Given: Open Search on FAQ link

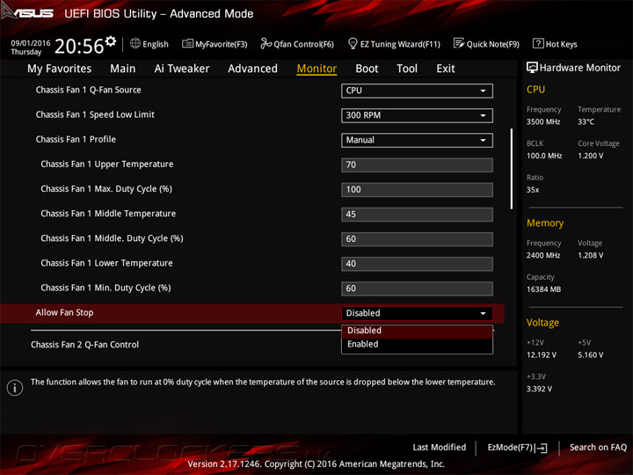Looking at the screenshot, I should tap(598, 448).
